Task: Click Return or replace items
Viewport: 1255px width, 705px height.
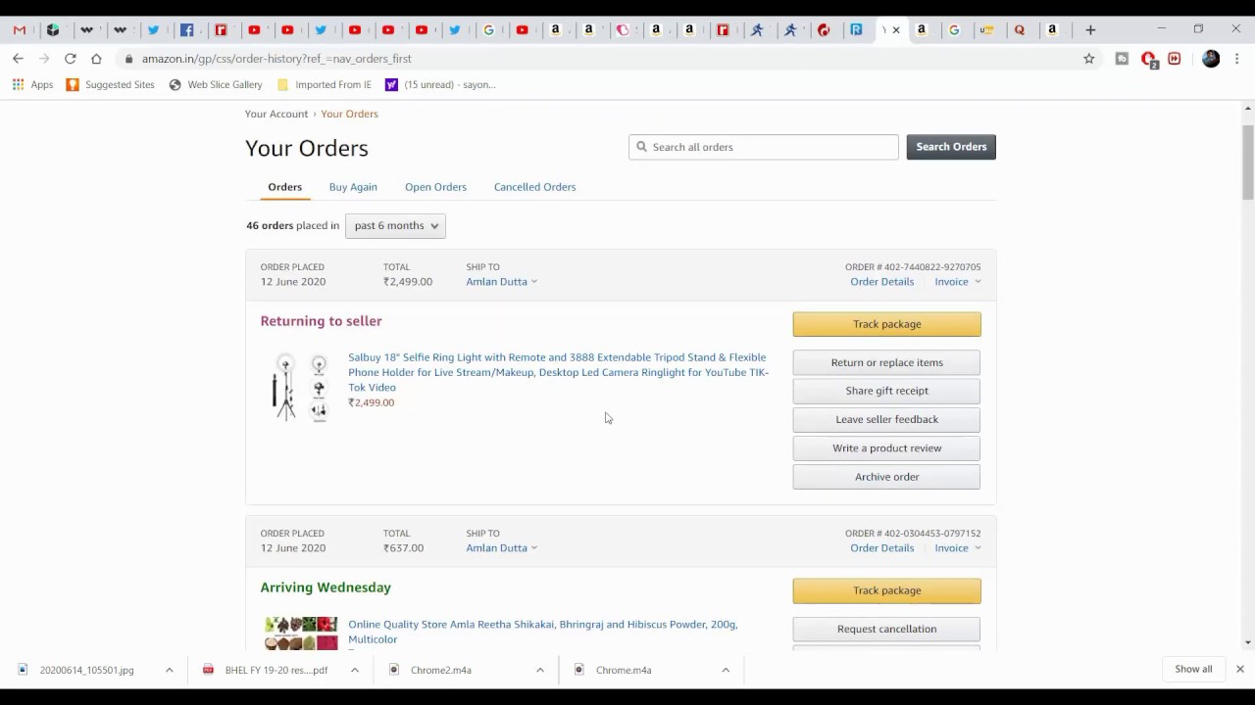Action: click(886, 362)
